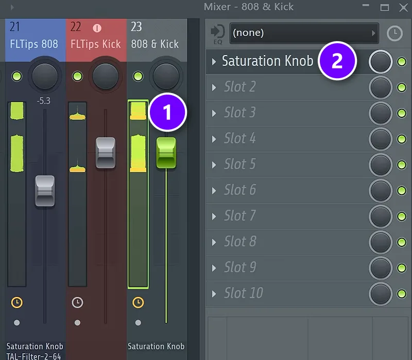Click the -5.3 level readout on track 21
Screen dimensions: 412x360
(44, 101)
